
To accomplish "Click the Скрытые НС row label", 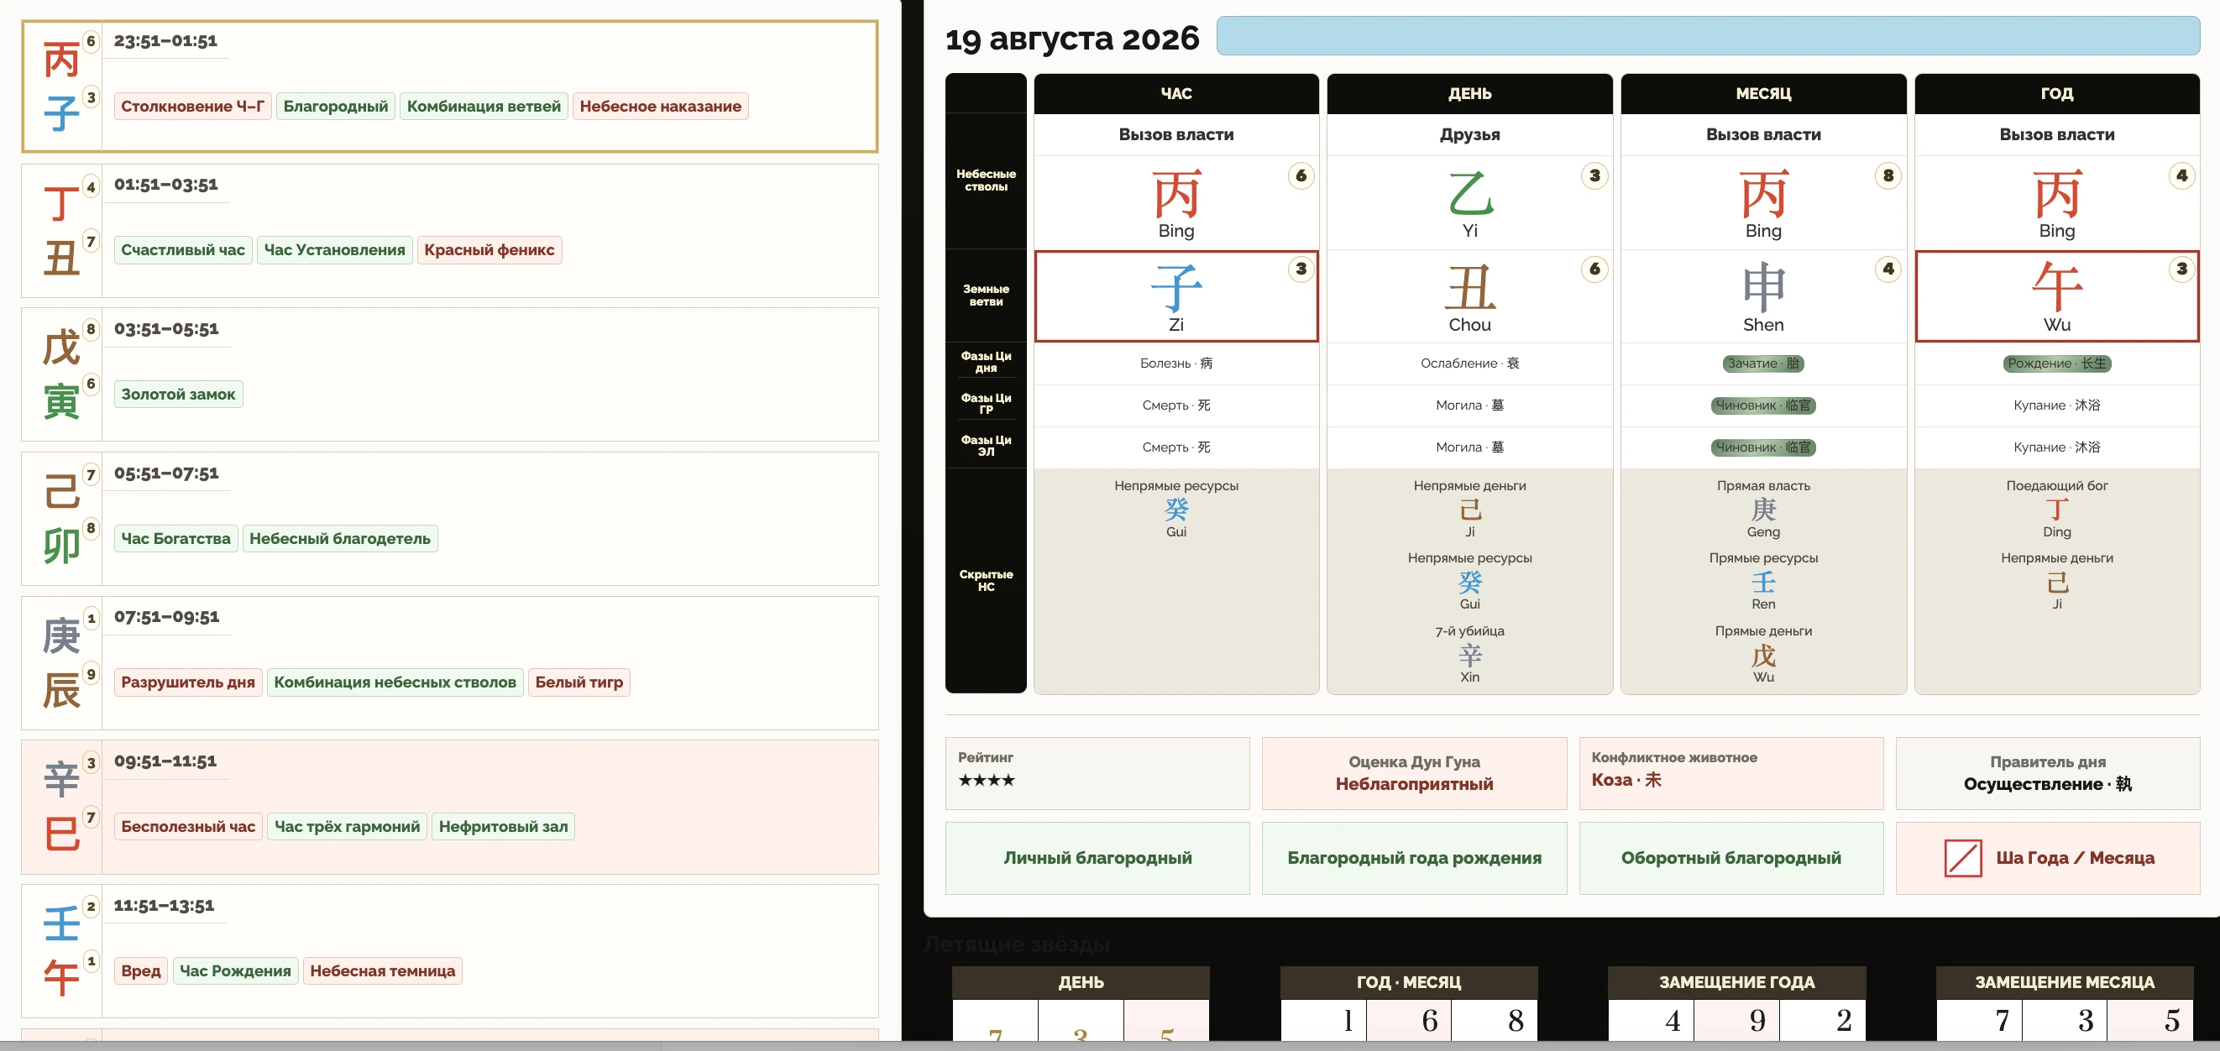I will click(x=986, y=581).
